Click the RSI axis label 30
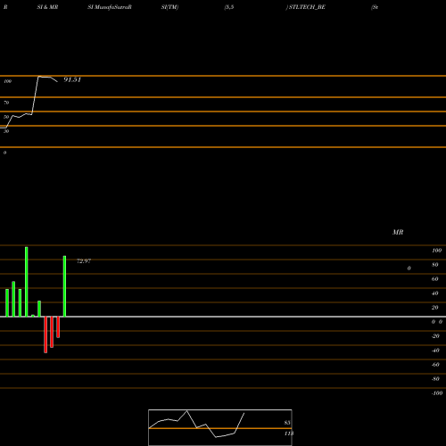The image size is (446, 446). 6,131
